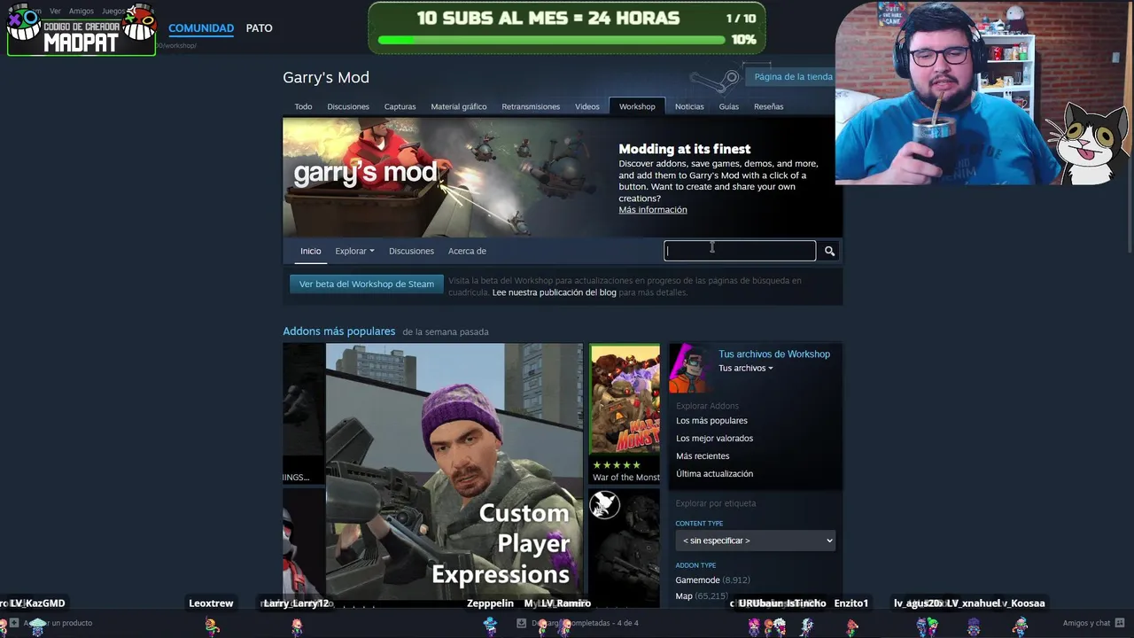Viewport: 1134px width, 638px height.
Task: Browse Última actualización addons
Action: [714, 474]
